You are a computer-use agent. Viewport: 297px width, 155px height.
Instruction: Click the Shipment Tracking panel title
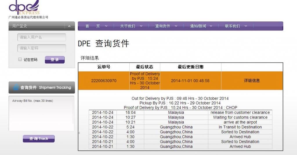pyautogui.click(x=46, y=87)
